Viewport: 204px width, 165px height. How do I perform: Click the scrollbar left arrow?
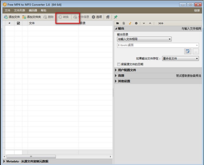click(x=4, y=157)
